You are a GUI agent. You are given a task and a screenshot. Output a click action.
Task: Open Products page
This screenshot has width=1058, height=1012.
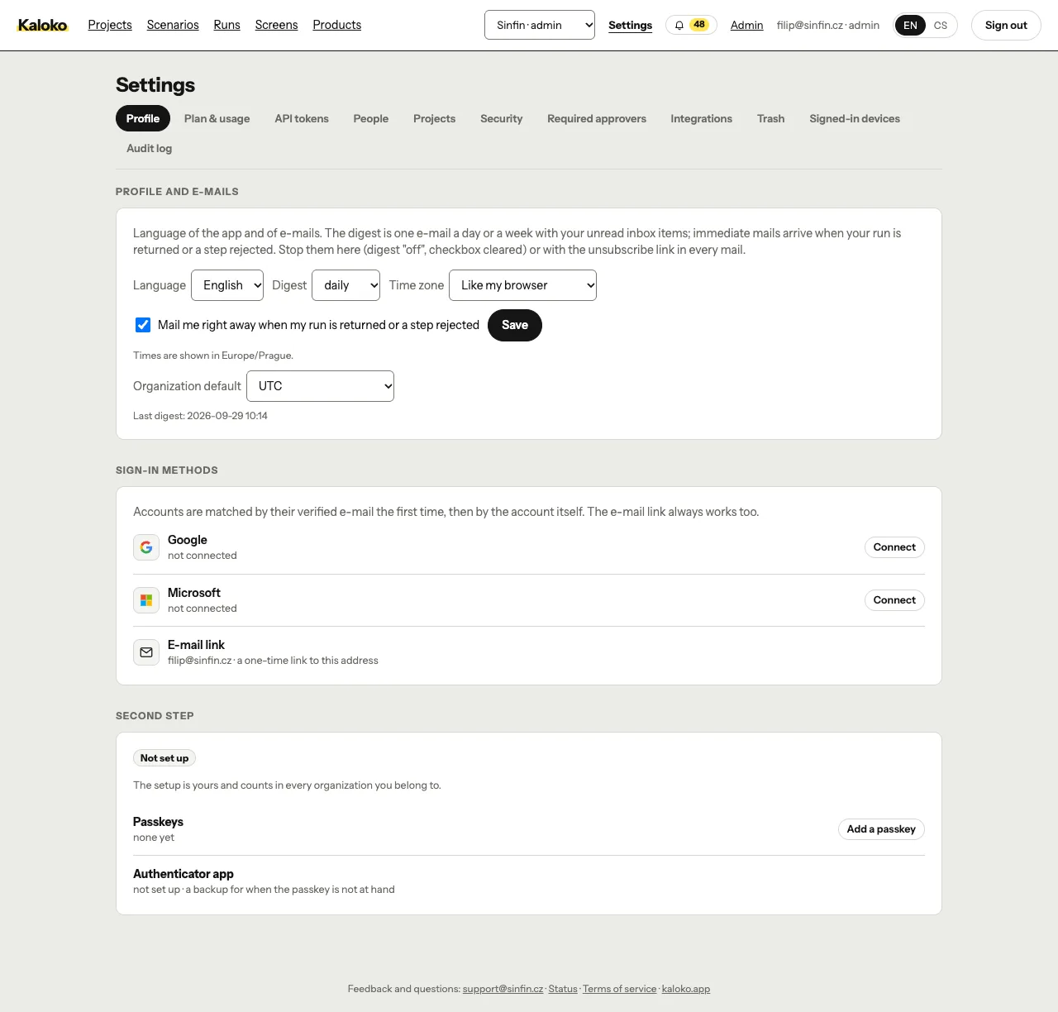click(337, 25)
